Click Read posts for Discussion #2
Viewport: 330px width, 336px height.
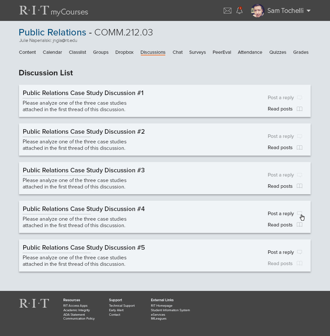[x=280, y=148]
